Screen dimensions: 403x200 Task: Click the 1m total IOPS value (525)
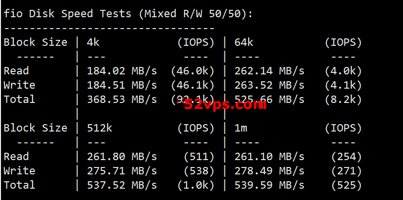point(346,185)
